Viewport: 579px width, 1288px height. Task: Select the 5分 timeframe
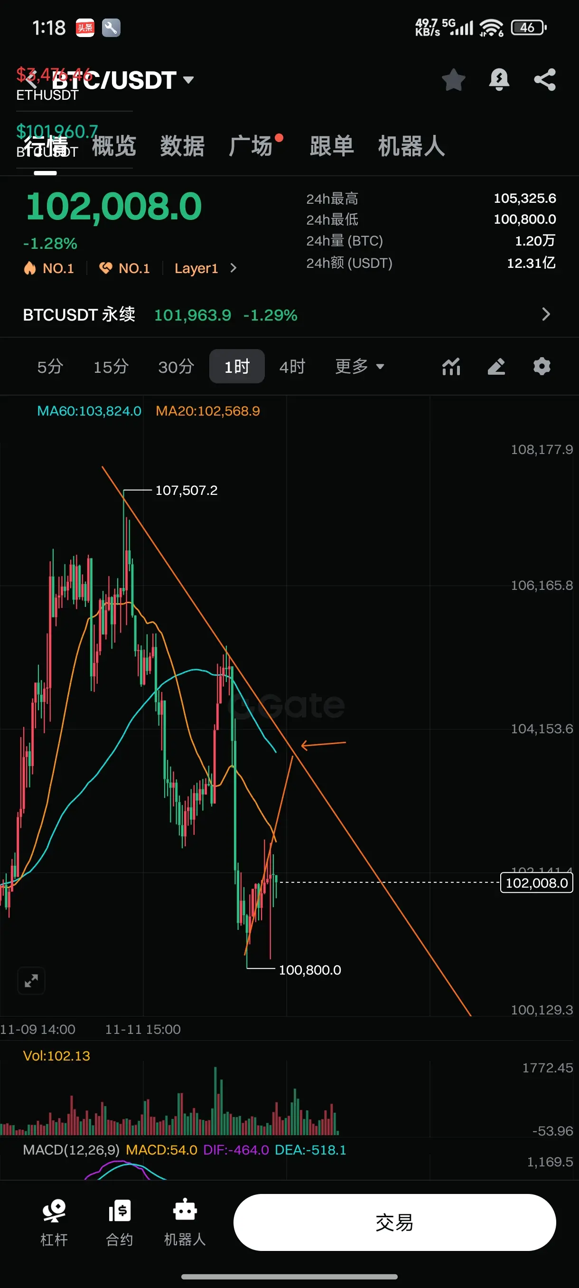pyautogui.click(x=50, y=367)
